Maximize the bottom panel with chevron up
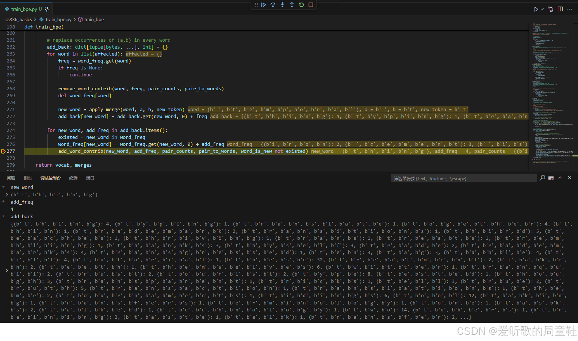The height and width of the screenshot is (341, 578). (560, 178)
